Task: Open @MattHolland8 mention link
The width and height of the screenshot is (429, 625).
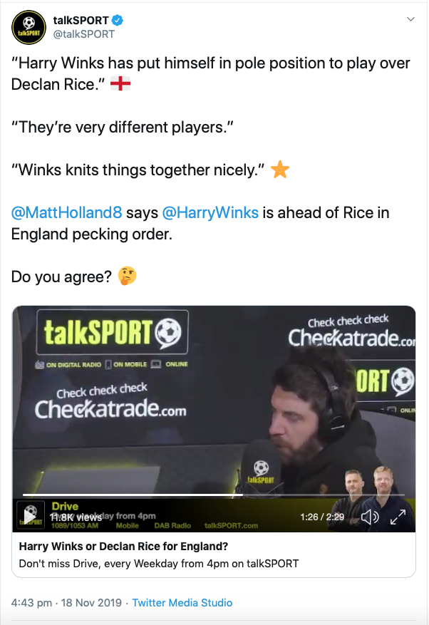Action: click(x=66, y=212)
